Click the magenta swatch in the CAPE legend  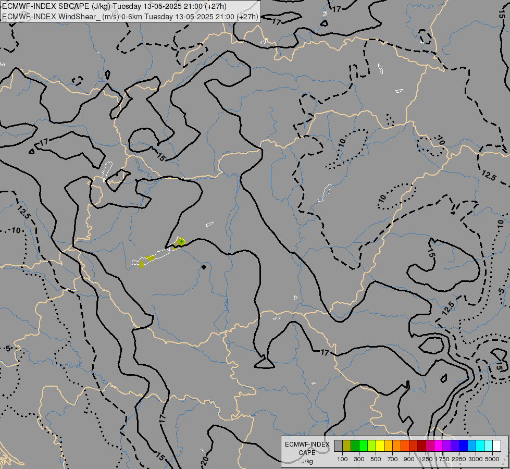(438, 446)
